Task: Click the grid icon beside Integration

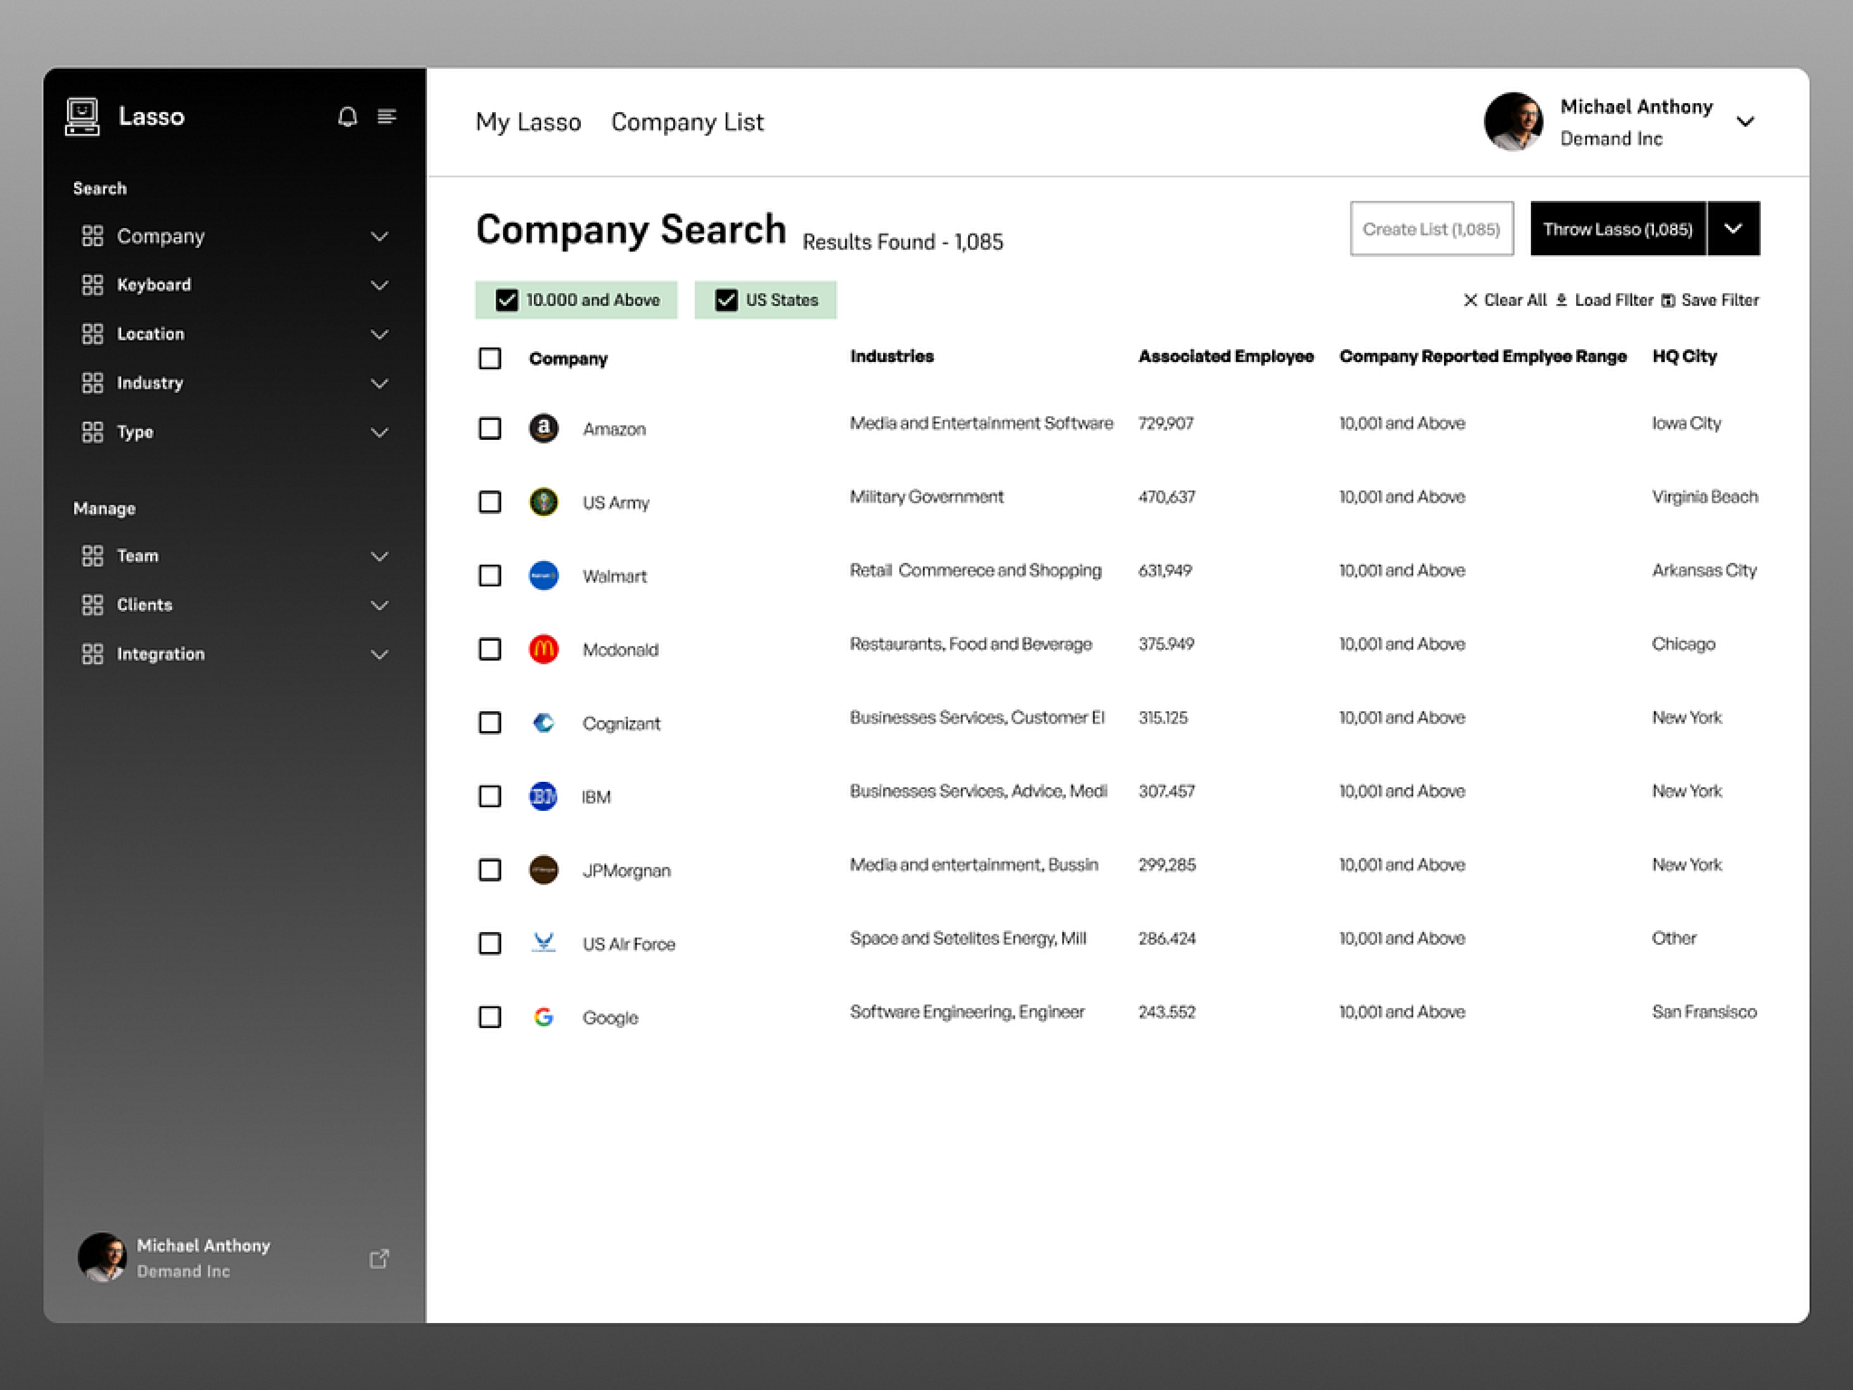Action: (x=92, y=654)
